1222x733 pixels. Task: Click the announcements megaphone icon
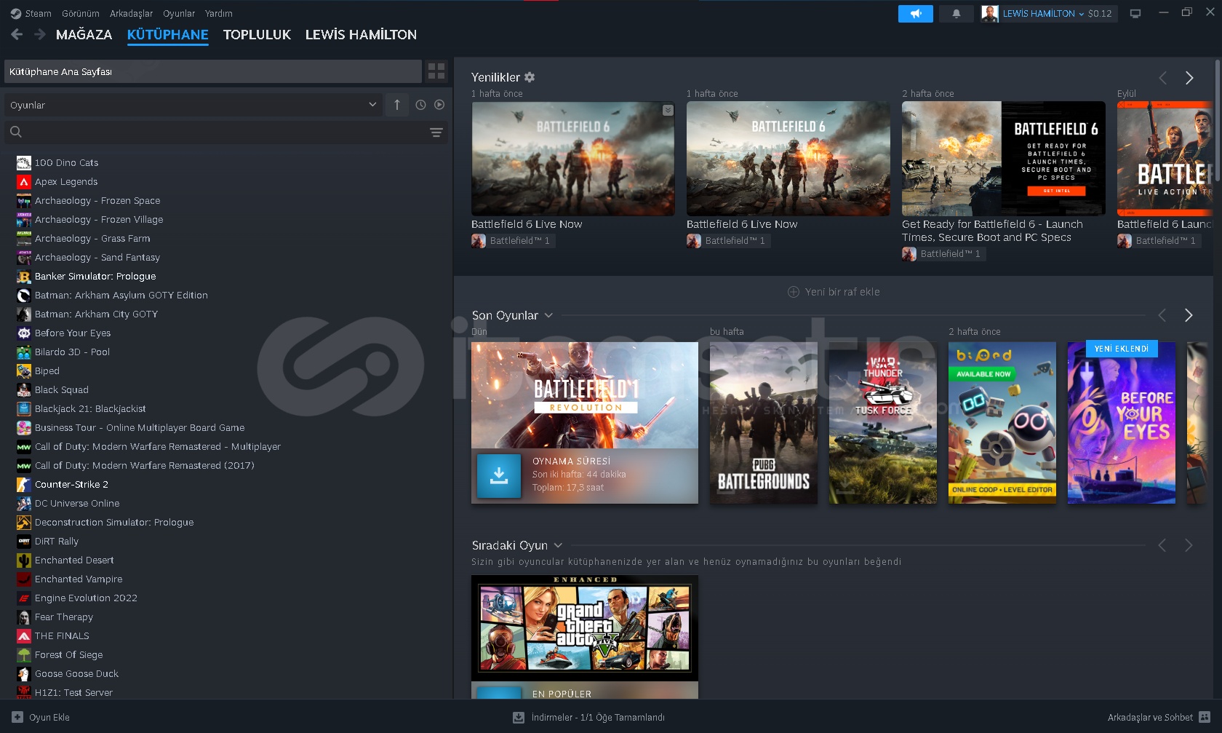pyautogui.click(x=915, y=14)
